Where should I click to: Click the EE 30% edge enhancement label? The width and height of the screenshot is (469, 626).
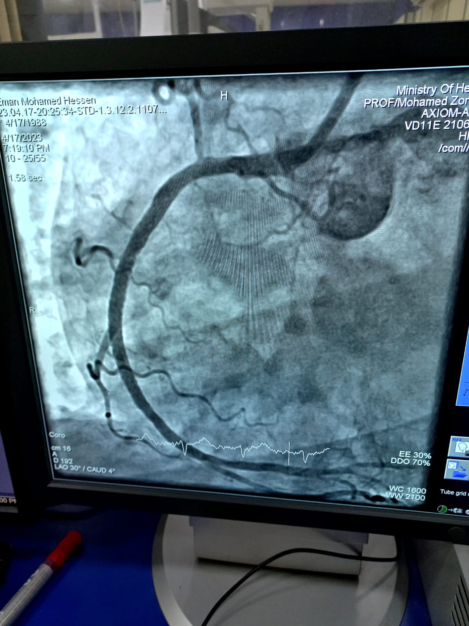(x=415, y=455)
